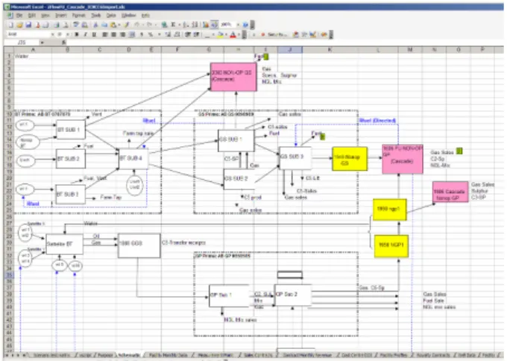Click the first-sheet navigation arrow
This screenshot has width=507, height=361.
pos(7,355)
